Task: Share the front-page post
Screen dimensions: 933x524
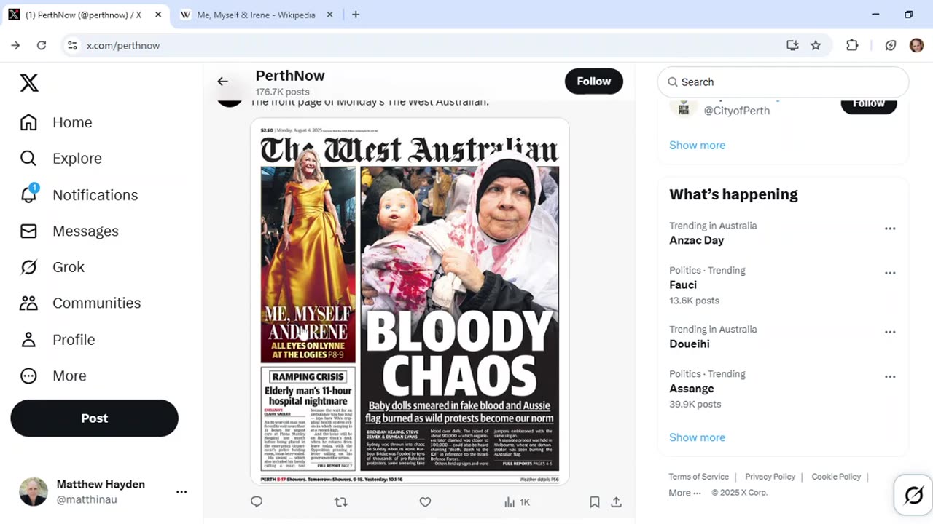Action: [x=616, y=501]
